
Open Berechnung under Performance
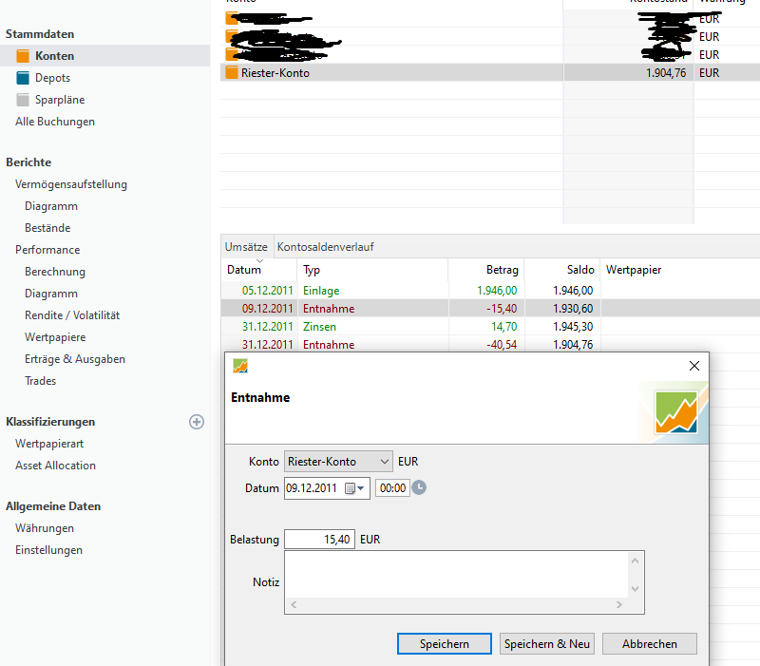coord(55,272)
